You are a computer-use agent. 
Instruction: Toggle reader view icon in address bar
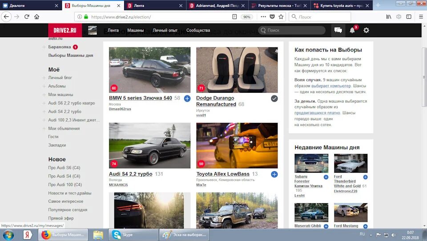coord(234,16)
